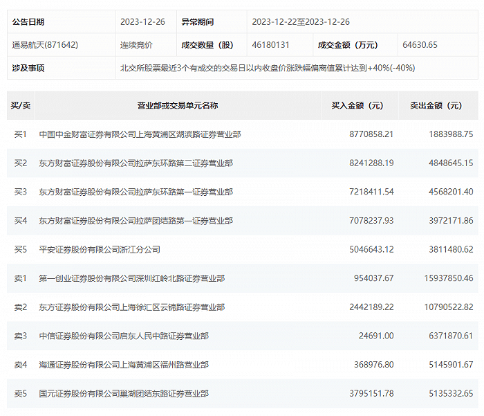Select sell amount 4848645.15
The image size is (484, 416).
pos(451,163)
